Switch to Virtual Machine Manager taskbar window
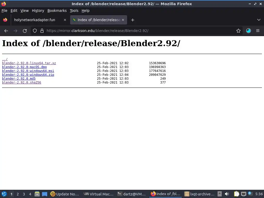The width and height of the screenshot is (264, 198). coord(98,194)
